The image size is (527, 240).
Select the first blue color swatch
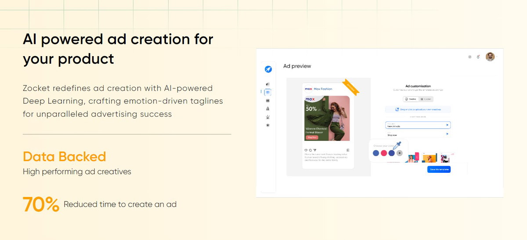click(x=376, y=153)
